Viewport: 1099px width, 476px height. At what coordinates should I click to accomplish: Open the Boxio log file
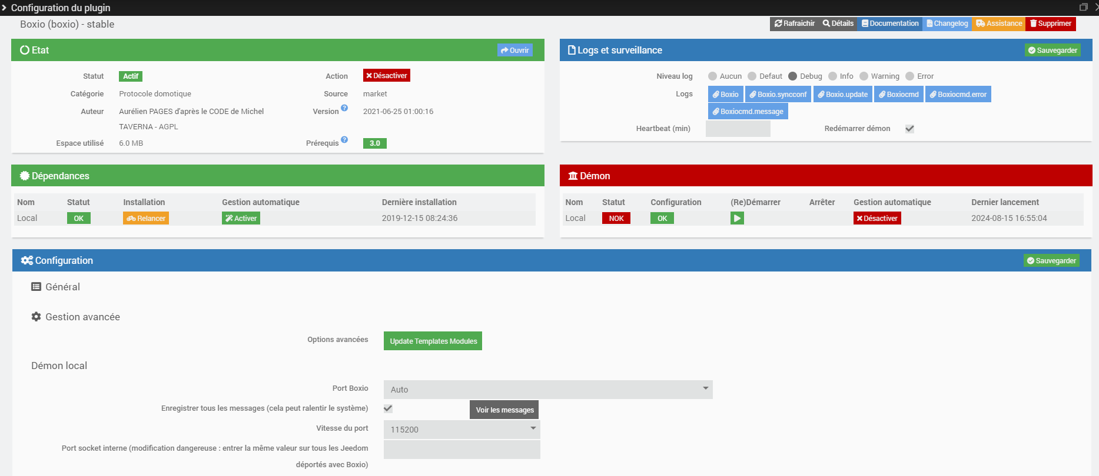725,94
